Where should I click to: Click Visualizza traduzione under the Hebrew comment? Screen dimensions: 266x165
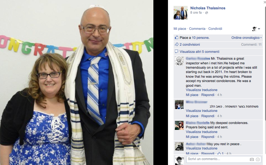[202, 111]
